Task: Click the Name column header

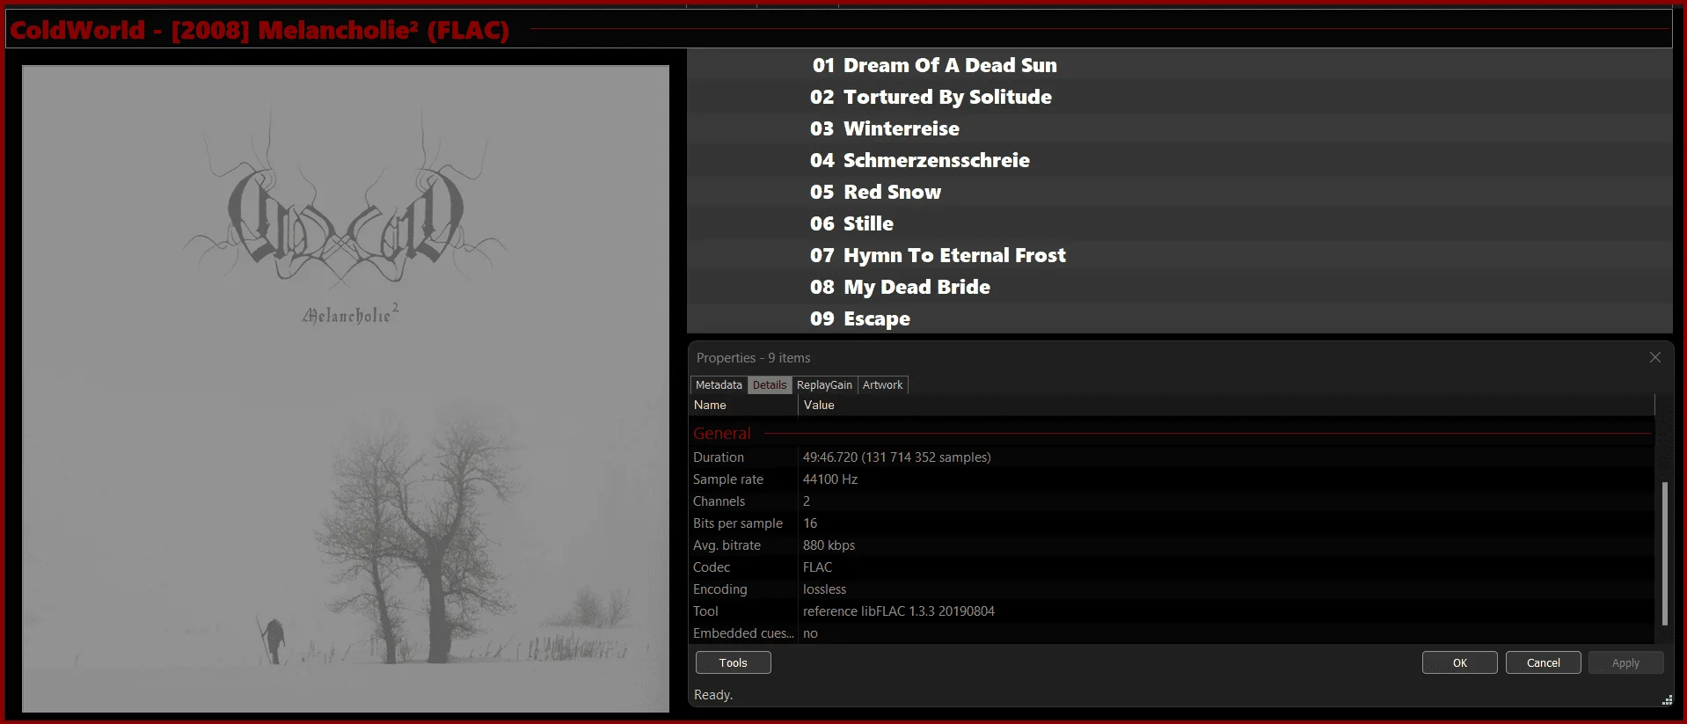Action: pos(744,406)
